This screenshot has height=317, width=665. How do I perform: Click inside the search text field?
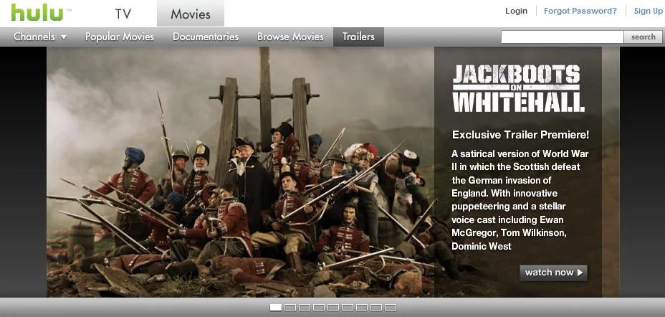tap(562, 37)
